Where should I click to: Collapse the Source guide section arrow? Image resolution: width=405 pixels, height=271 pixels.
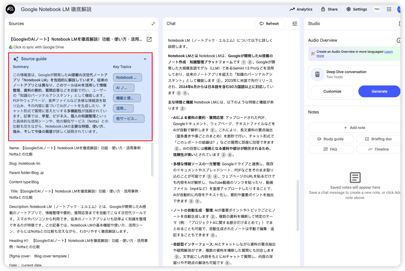click(145, 59)
